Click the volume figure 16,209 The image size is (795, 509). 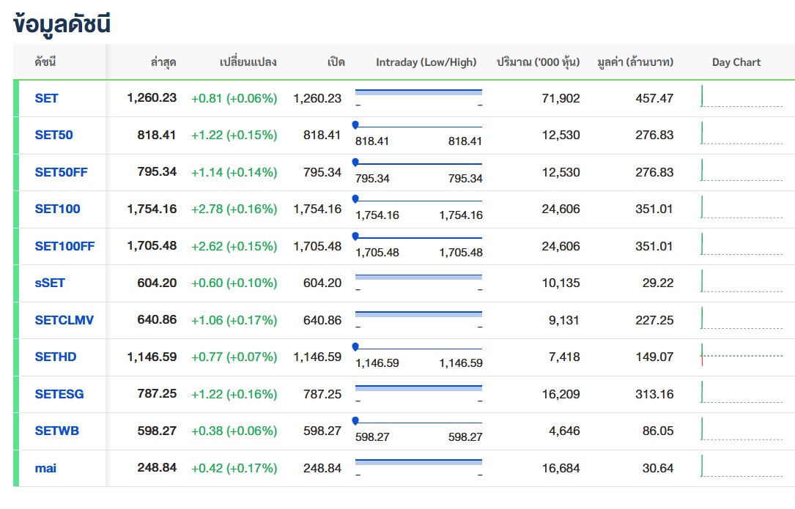(561, 395)
